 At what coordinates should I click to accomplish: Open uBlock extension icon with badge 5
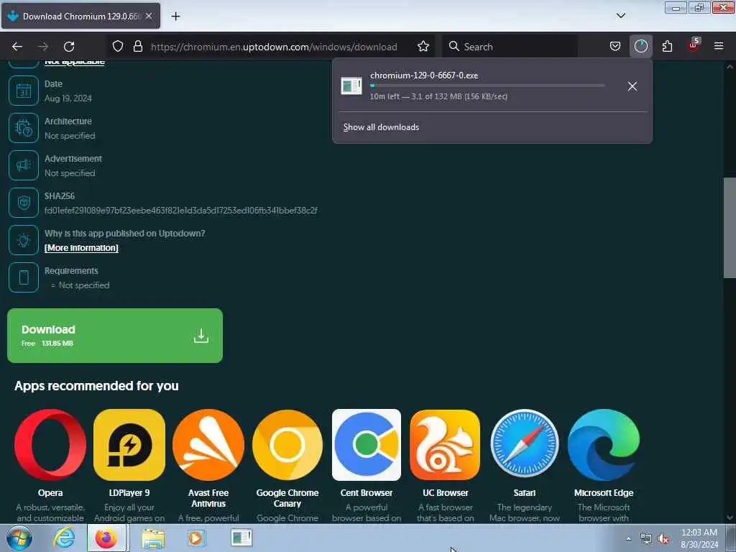[x=694, y=45]
